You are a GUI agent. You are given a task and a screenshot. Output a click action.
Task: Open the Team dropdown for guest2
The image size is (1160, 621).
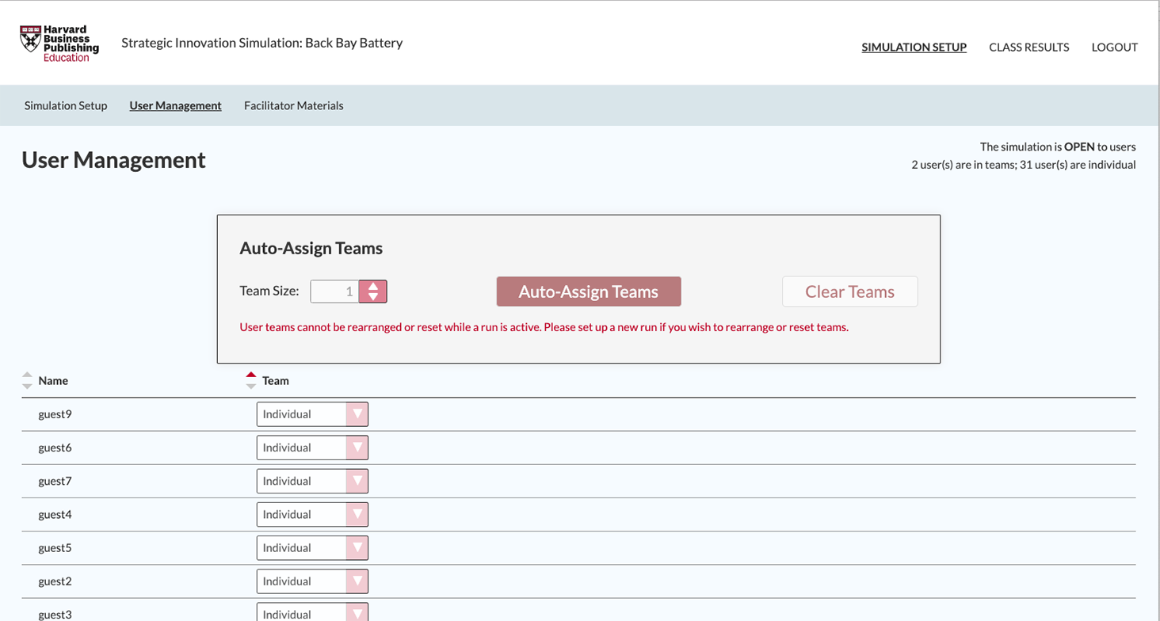[312, 581]
